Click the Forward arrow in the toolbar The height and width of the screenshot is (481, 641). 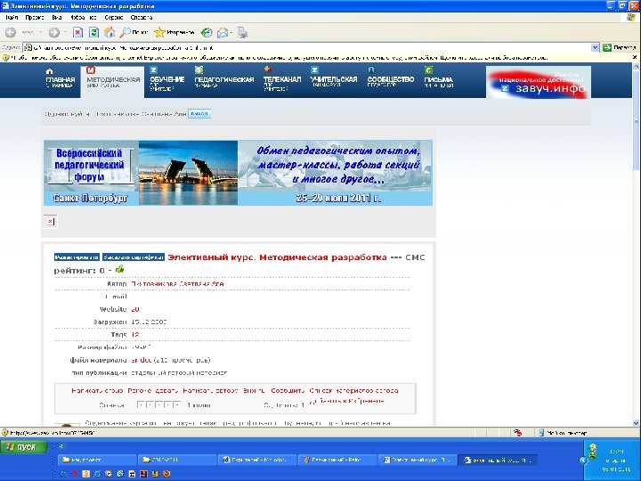click(x=54, y=32)
